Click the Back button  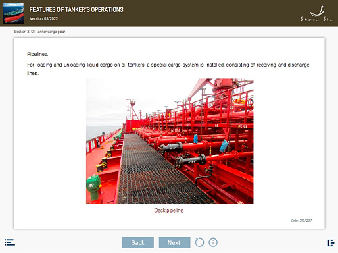point(138,243)
